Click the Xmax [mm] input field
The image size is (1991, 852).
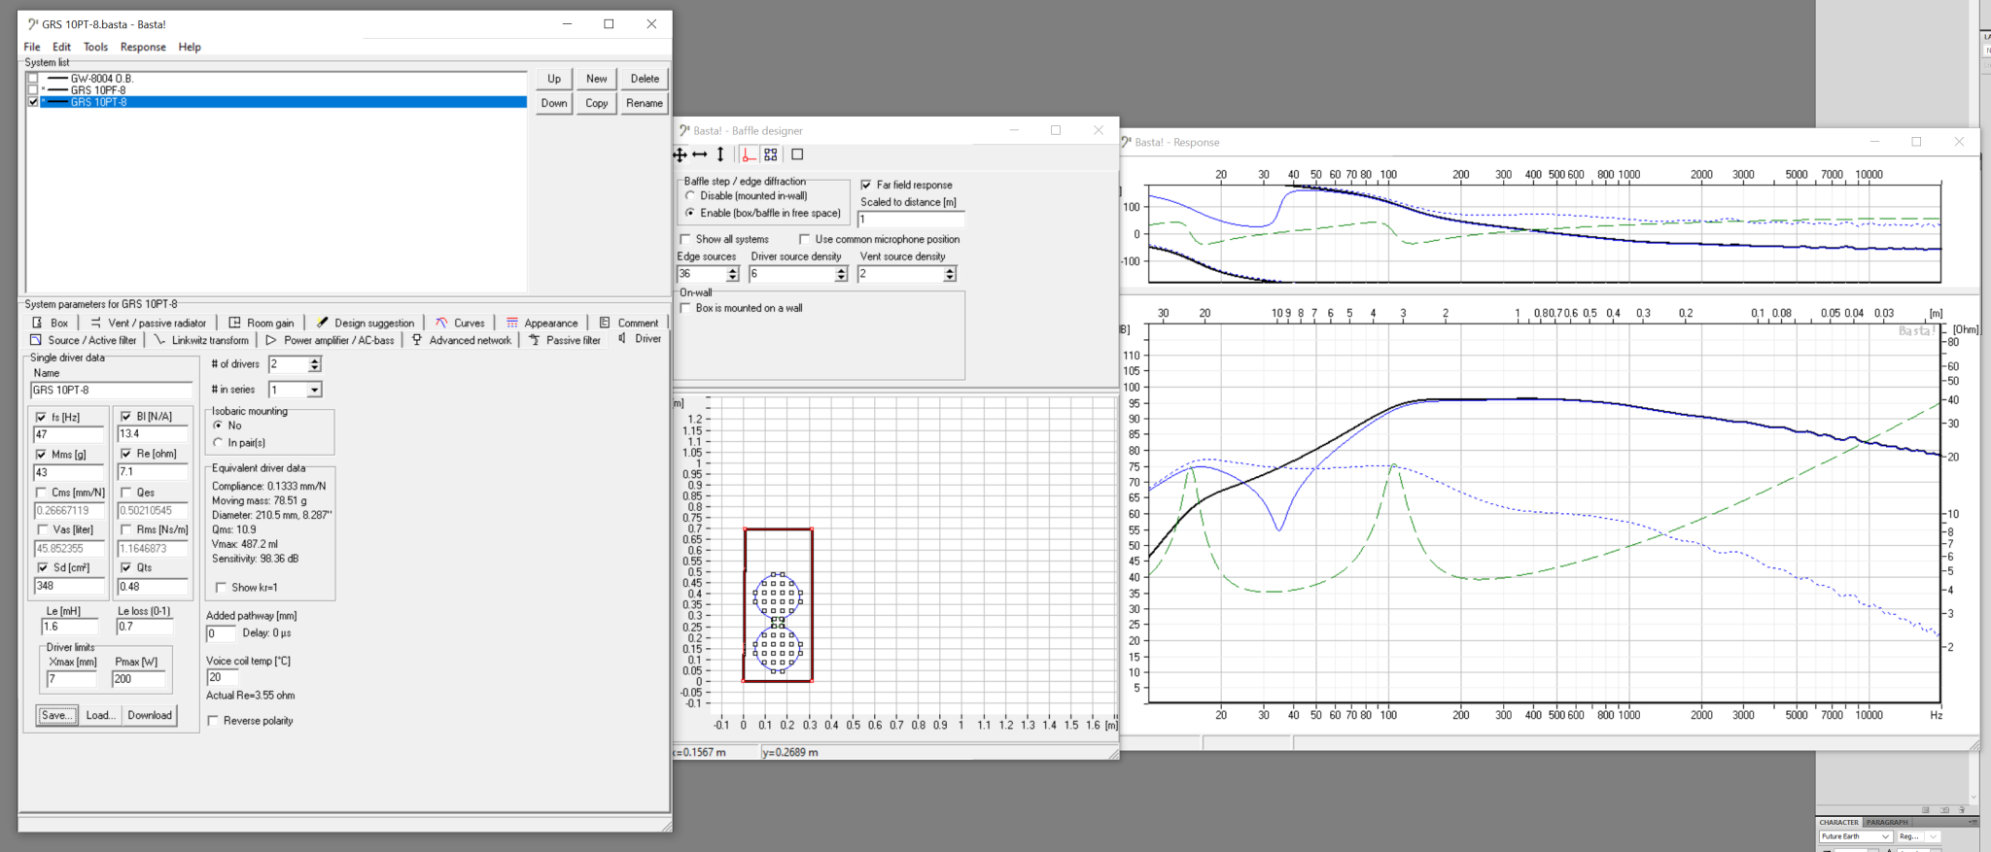(72, 679)
